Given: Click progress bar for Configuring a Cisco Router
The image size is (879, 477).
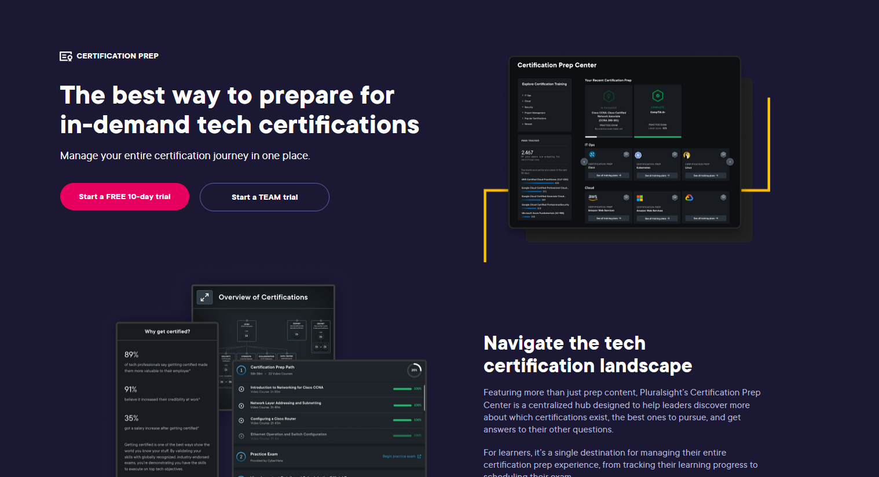Looking at the screenshot, I should (402, 420).
